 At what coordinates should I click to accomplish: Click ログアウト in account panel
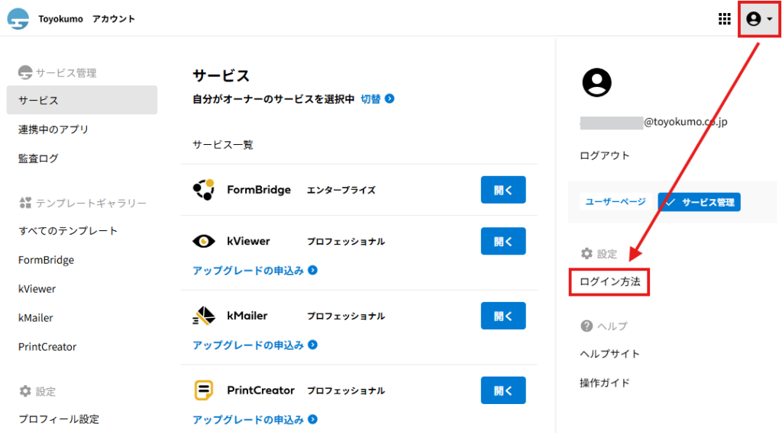605,156
